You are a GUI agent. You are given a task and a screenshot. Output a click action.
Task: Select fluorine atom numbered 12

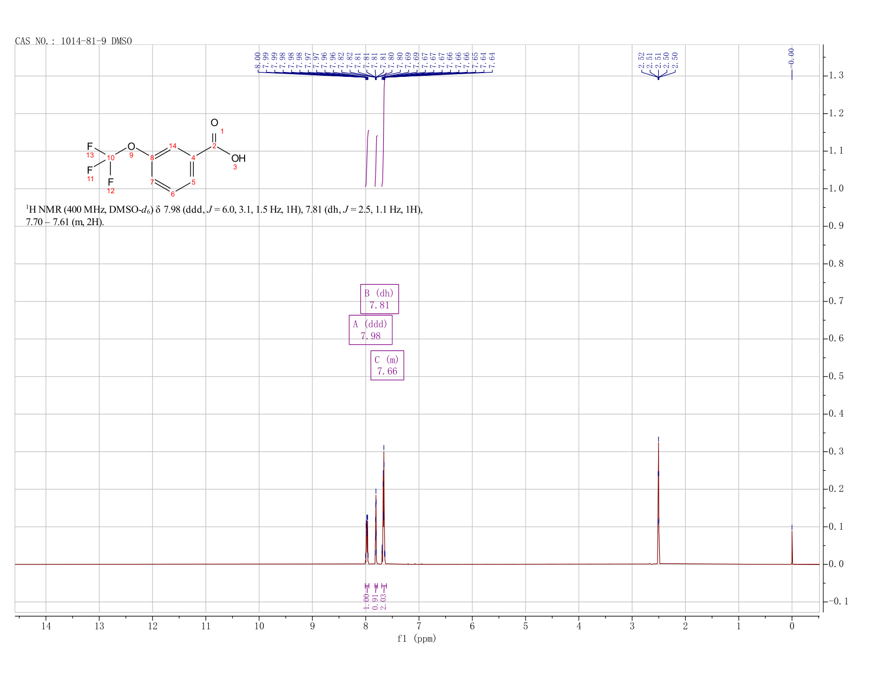pos(110,182)
